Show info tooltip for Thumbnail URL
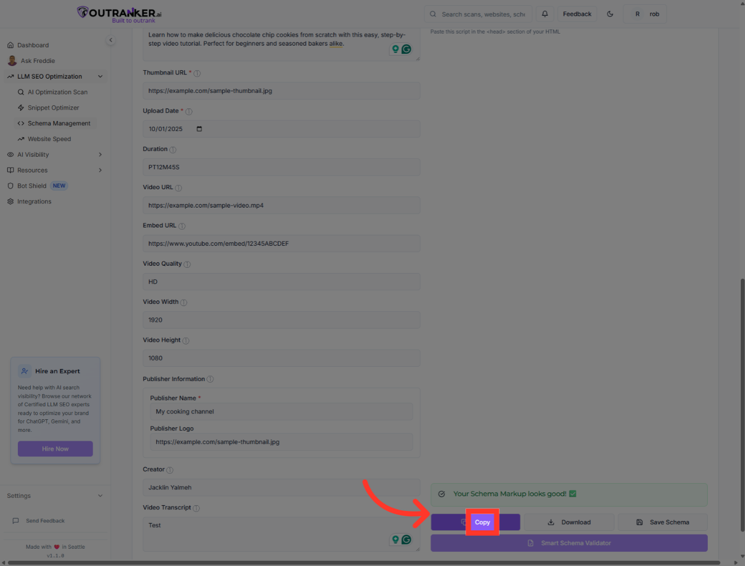745x566 pixels. (198, 73)
